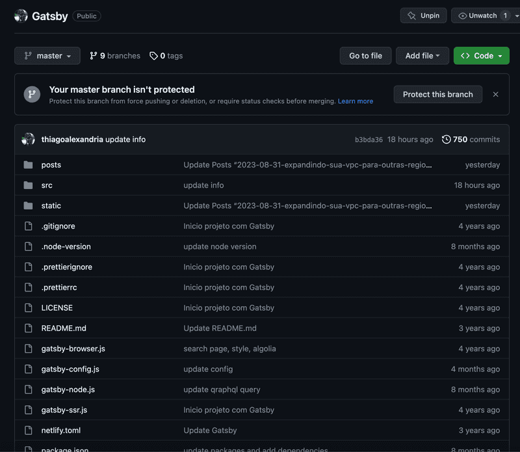Open 'Update Gatsby' commit message
Screen dimensions: 520x452
point(210,431)
